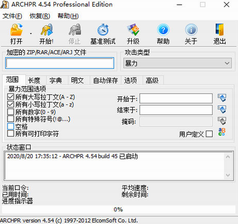
Task: Open the dropdown arrow beside 打开 button
Action: pyautogui.click(x=31, y=33)
